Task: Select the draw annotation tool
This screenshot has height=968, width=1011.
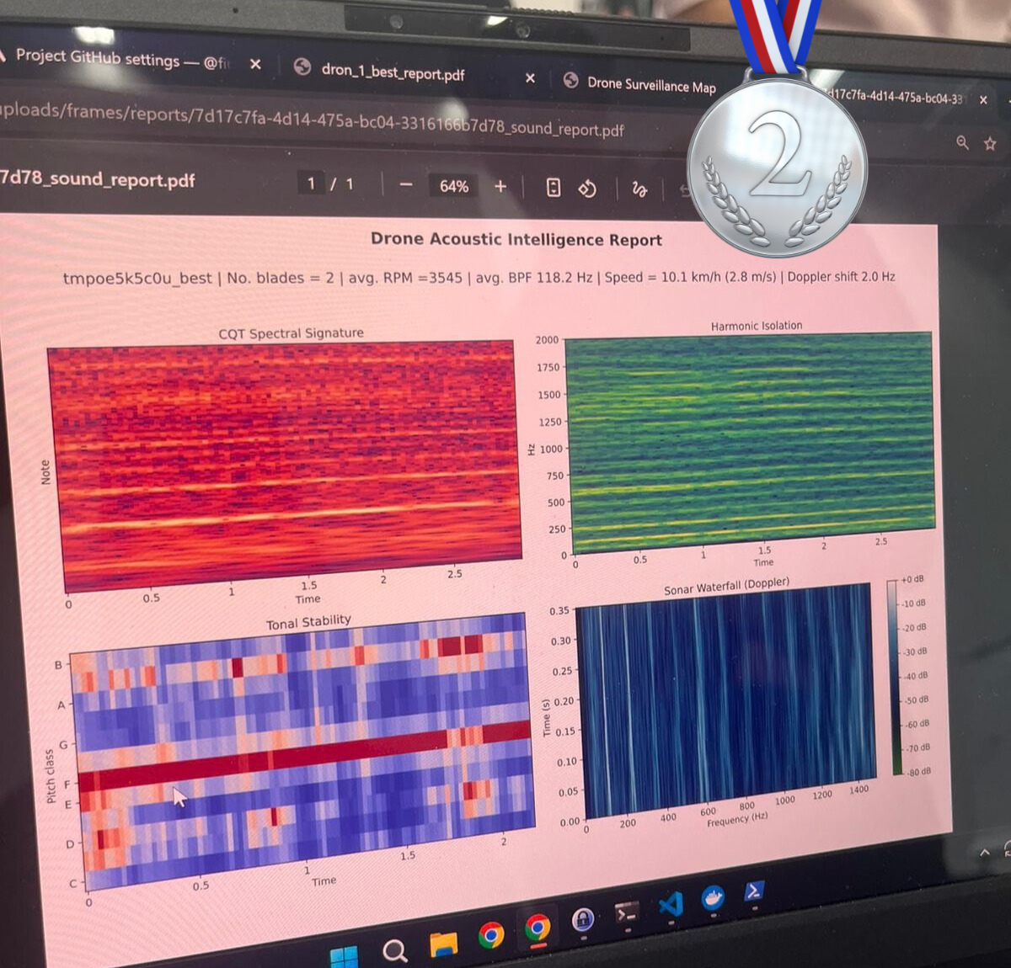Action: (639, 189)
